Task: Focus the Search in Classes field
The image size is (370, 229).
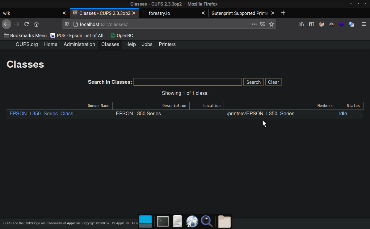Action: [187, 82]
